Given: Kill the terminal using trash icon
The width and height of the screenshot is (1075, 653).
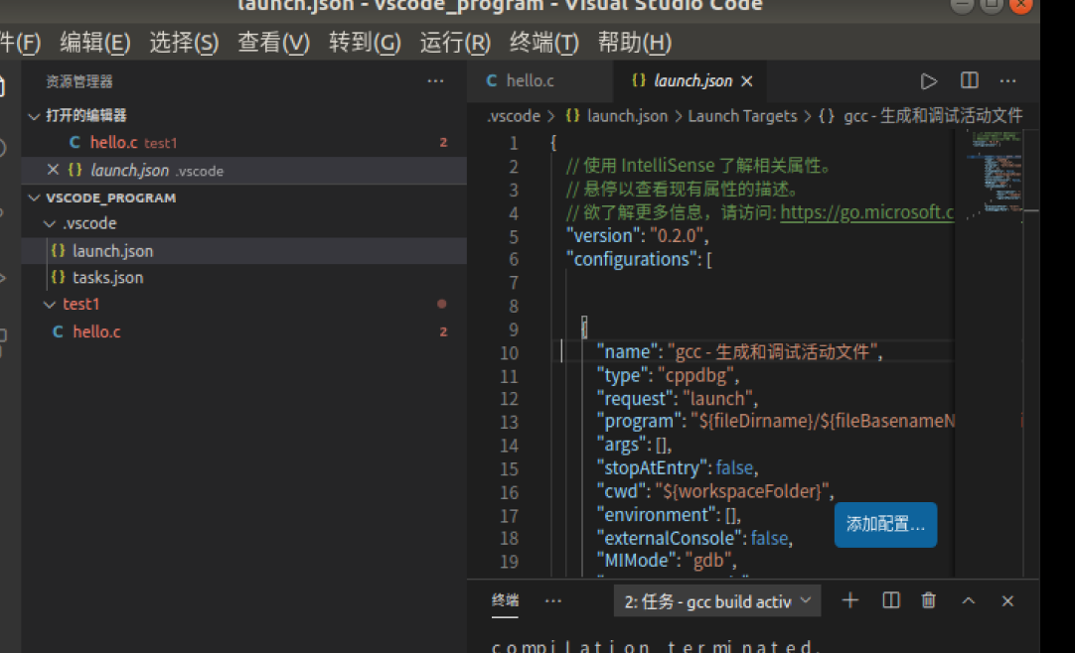Looking at the screenshot, I should (928, 600).
